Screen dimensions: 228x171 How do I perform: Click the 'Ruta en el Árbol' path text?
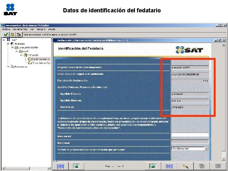pyautogui.click(x=51, y=35)
